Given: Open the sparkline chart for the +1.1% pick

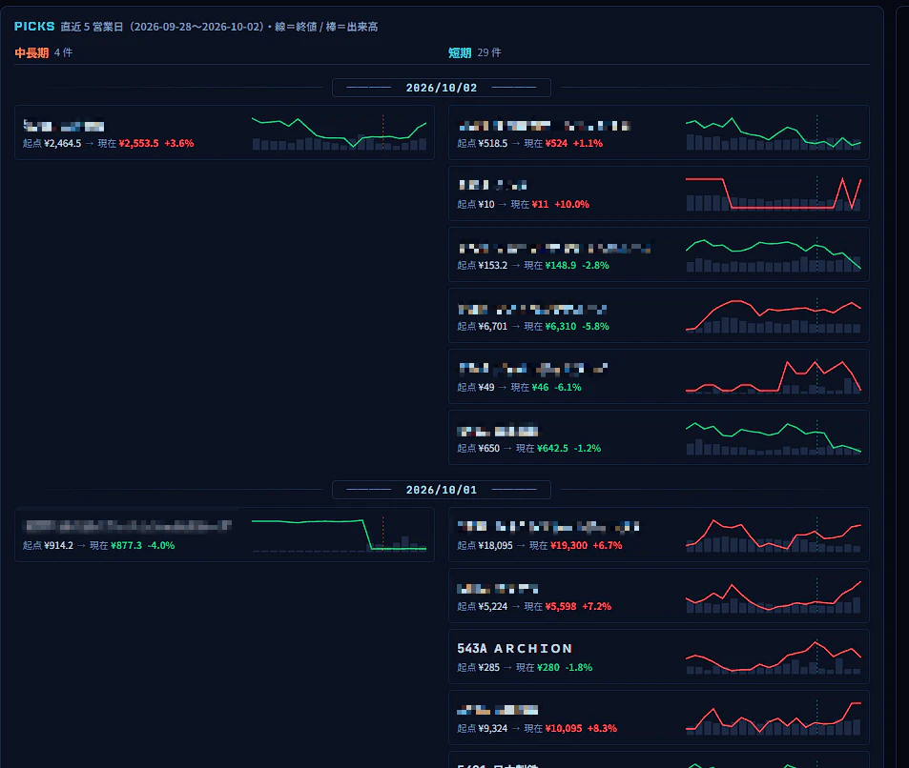Looking at the screenshot, I should tap(774, 132).
